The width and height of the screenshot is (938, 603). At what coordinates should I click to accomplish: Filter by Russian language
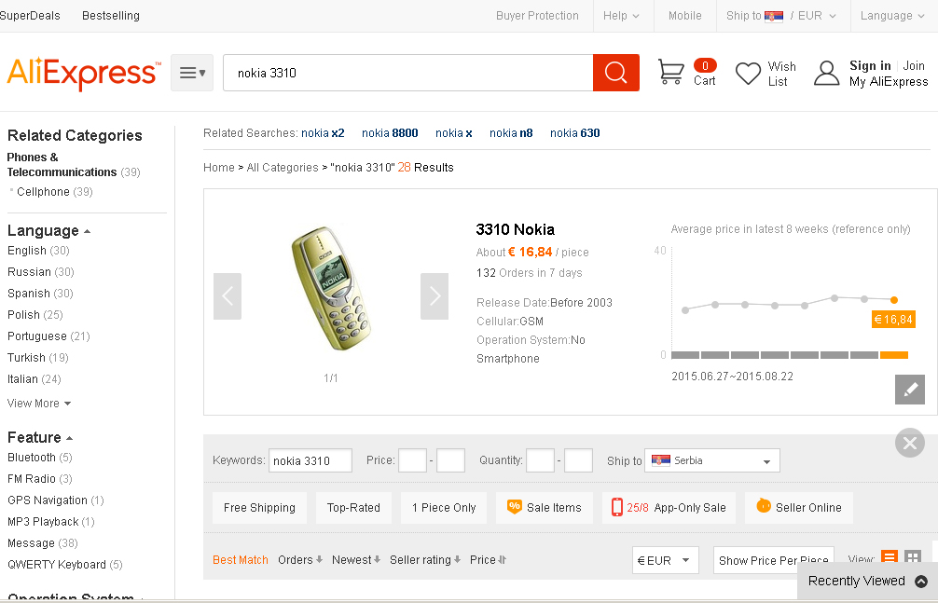pyautogui.click(x=29, y=272)
